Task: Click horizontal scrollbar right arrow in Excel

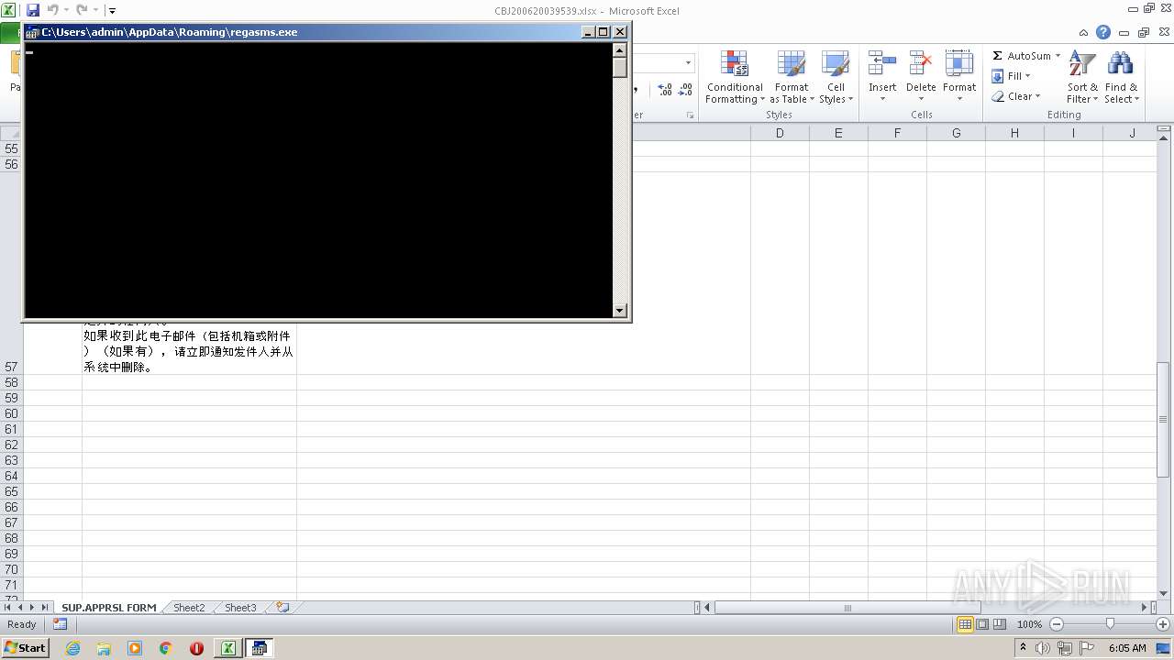Action: click(x=1144, y=607)
